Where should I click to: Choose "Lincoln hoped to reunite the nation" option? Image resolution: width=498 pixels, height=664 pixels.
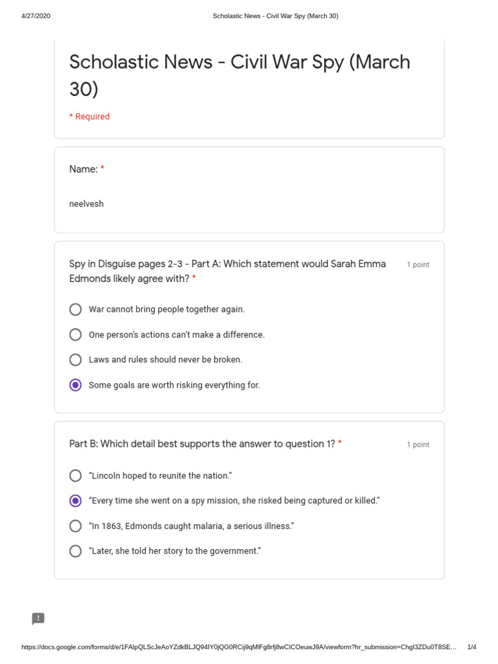click(76, 476)
